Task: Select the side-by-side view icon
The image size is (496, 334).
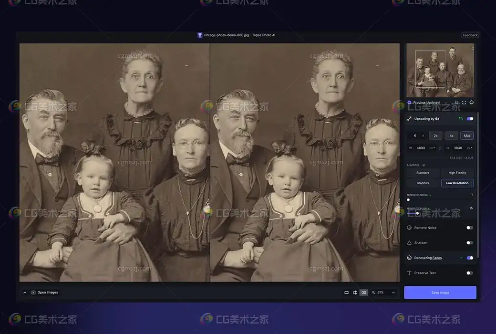Action: point(363,292)
